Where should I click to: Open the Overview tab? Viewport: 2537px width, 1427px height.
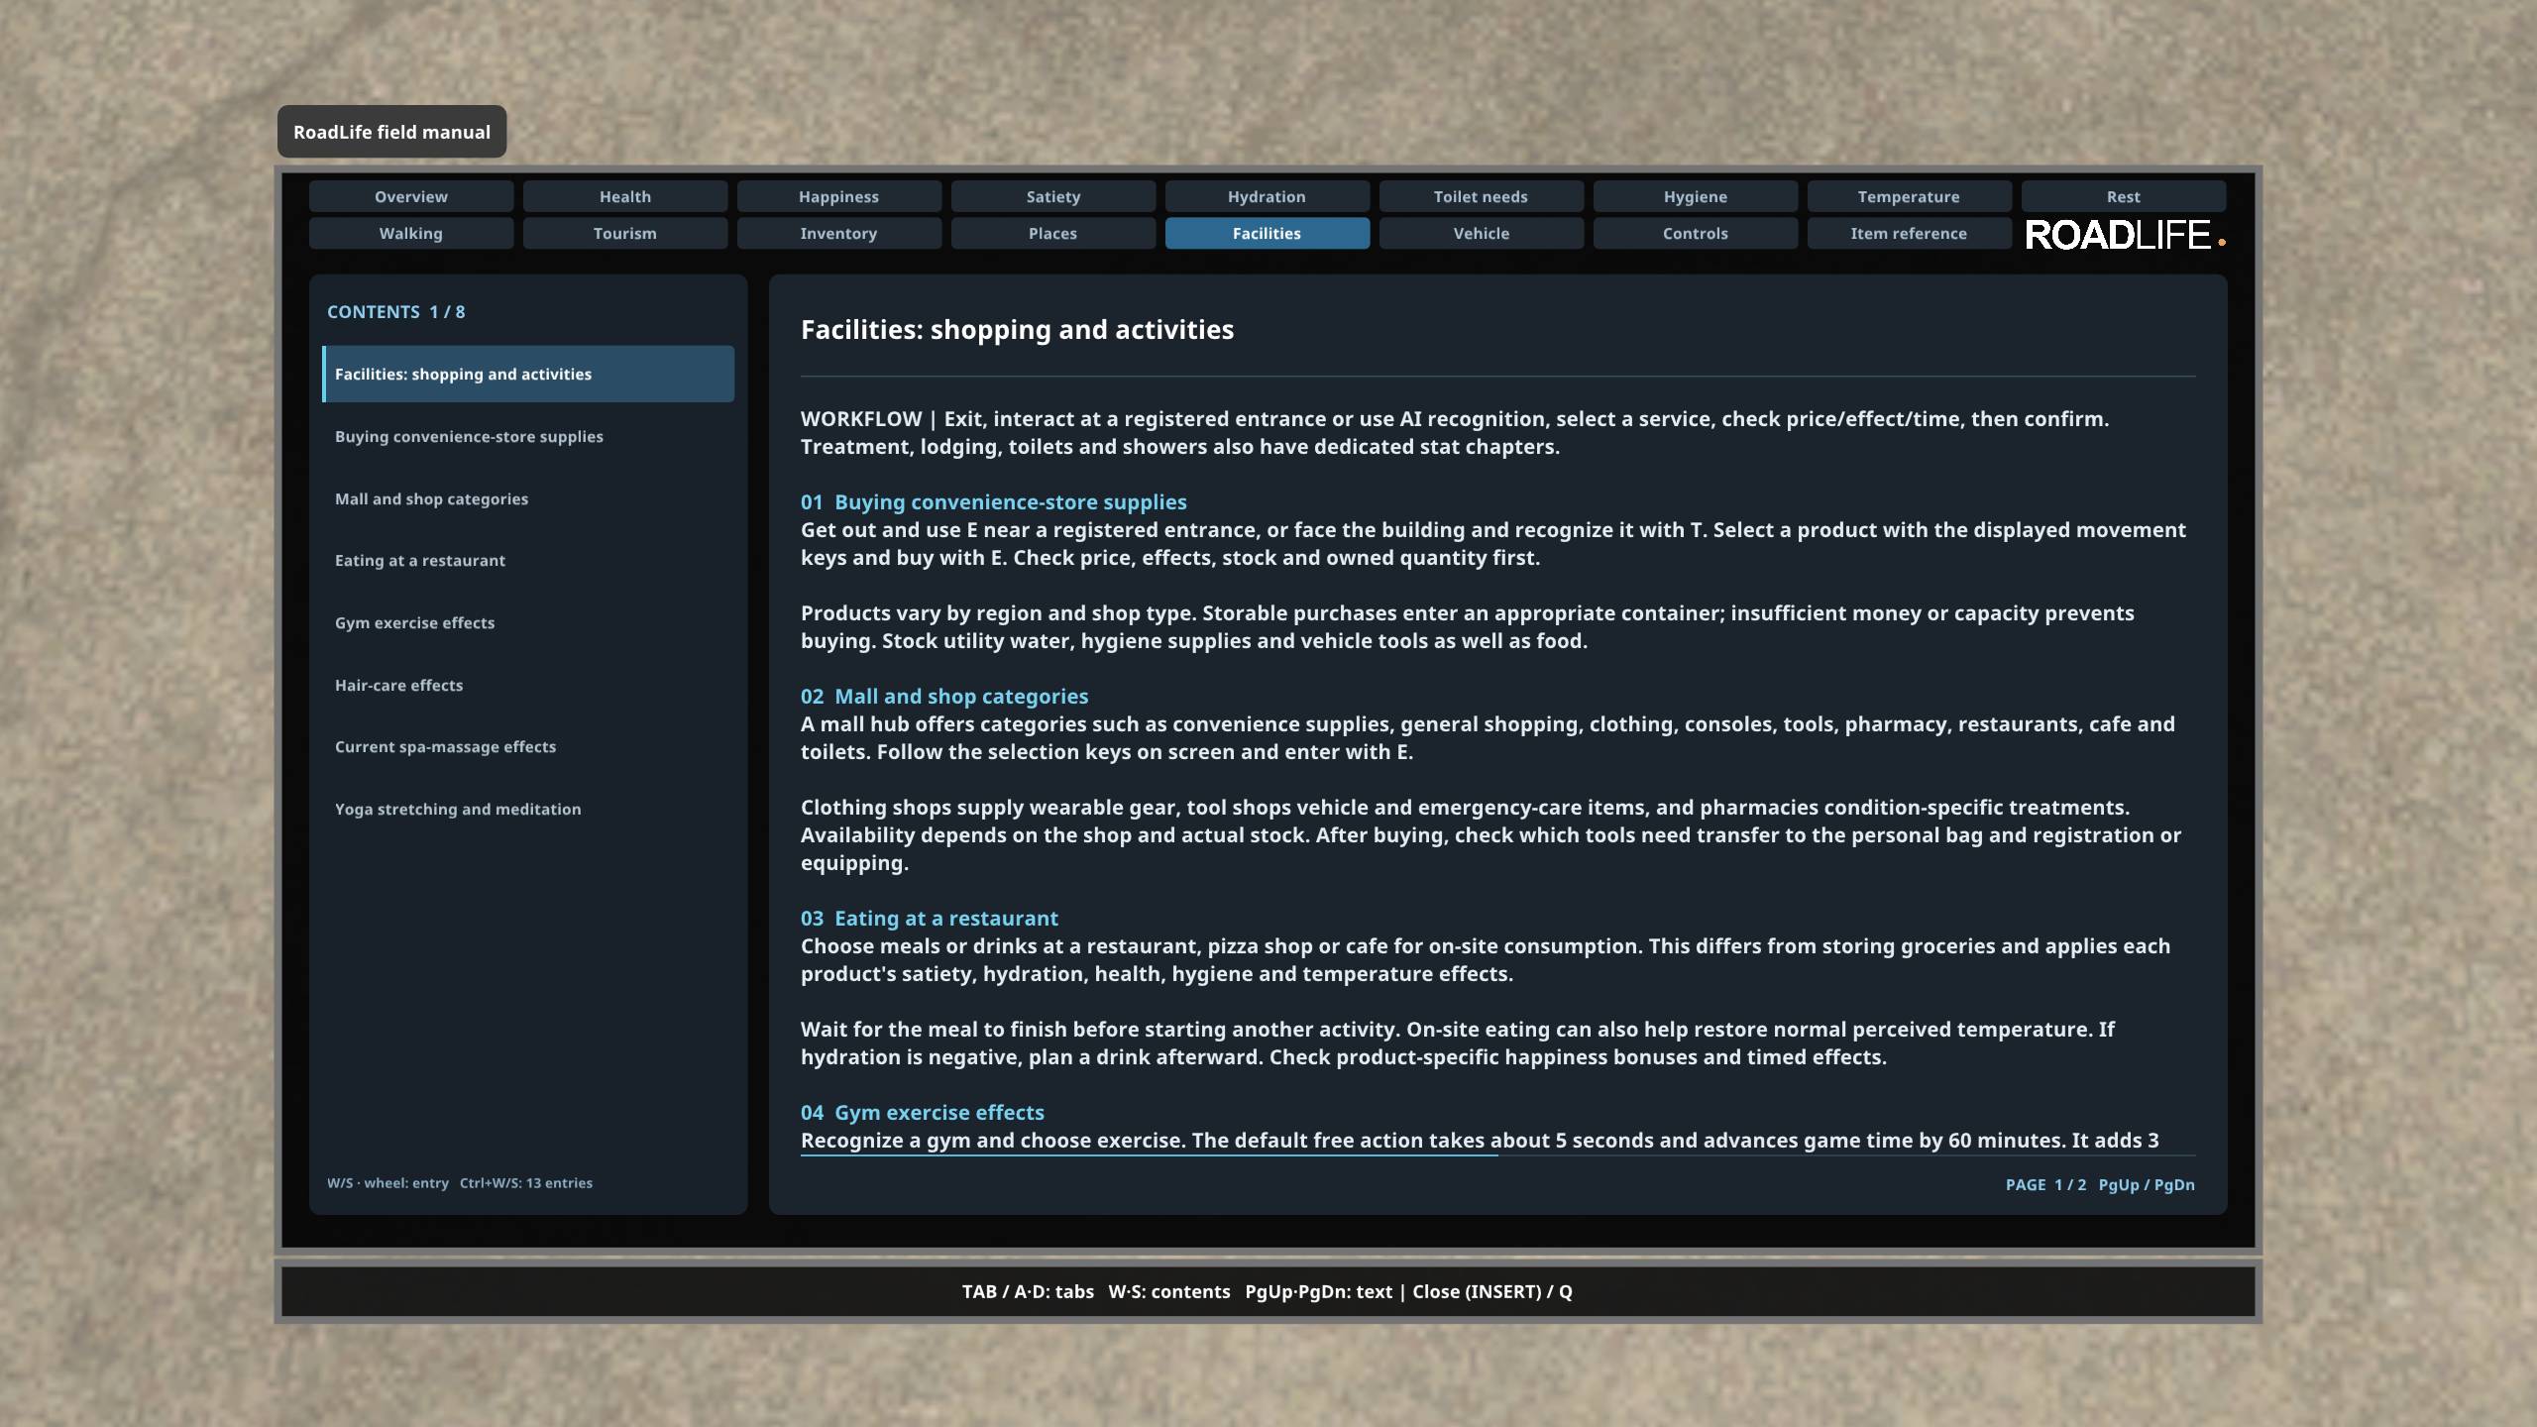(411, 196)
